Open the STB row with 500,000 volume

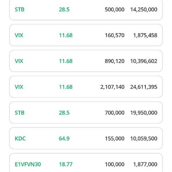tap(86, 10)
